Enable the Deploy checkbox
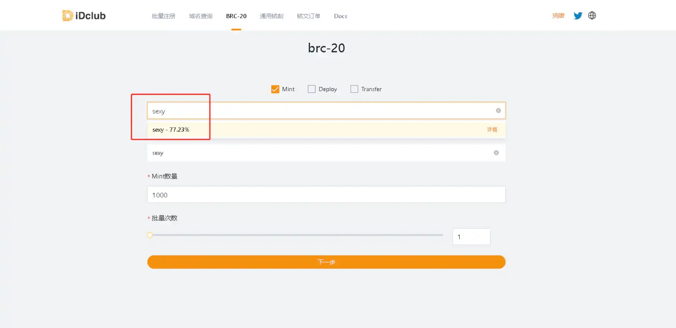The height and width of the screenshot is (328, 676). 312,89
